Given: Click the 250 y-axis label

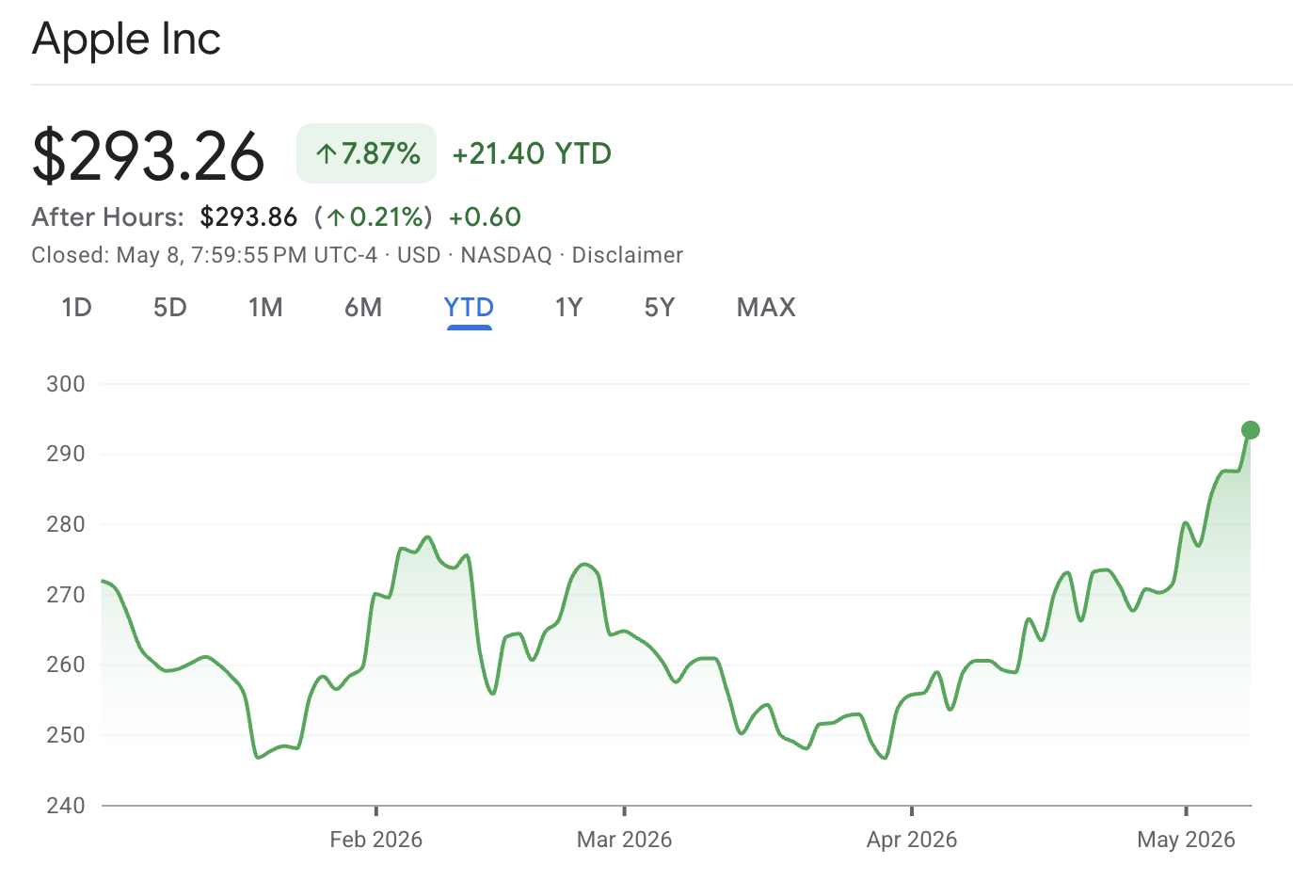Looking at the screenshot, I should pyautogui.click(x=66, y=735).
